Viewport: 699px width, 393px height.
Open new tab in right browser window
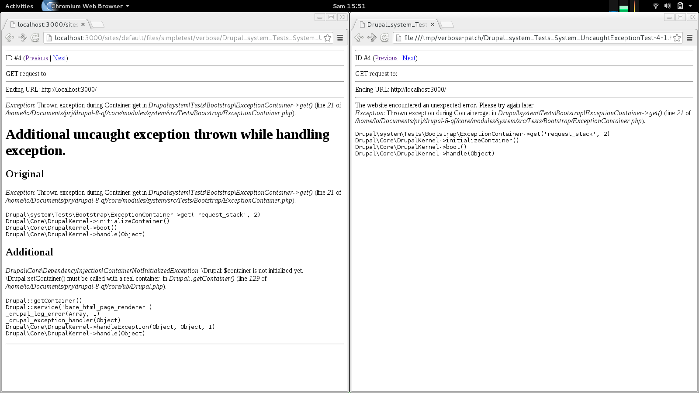tap(446, 24)
